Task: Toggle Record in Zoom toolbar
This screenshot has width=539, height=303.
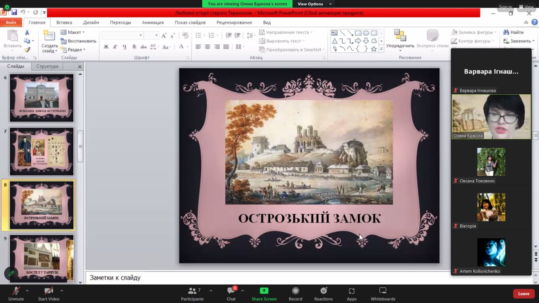Action: tap(295, 294)
